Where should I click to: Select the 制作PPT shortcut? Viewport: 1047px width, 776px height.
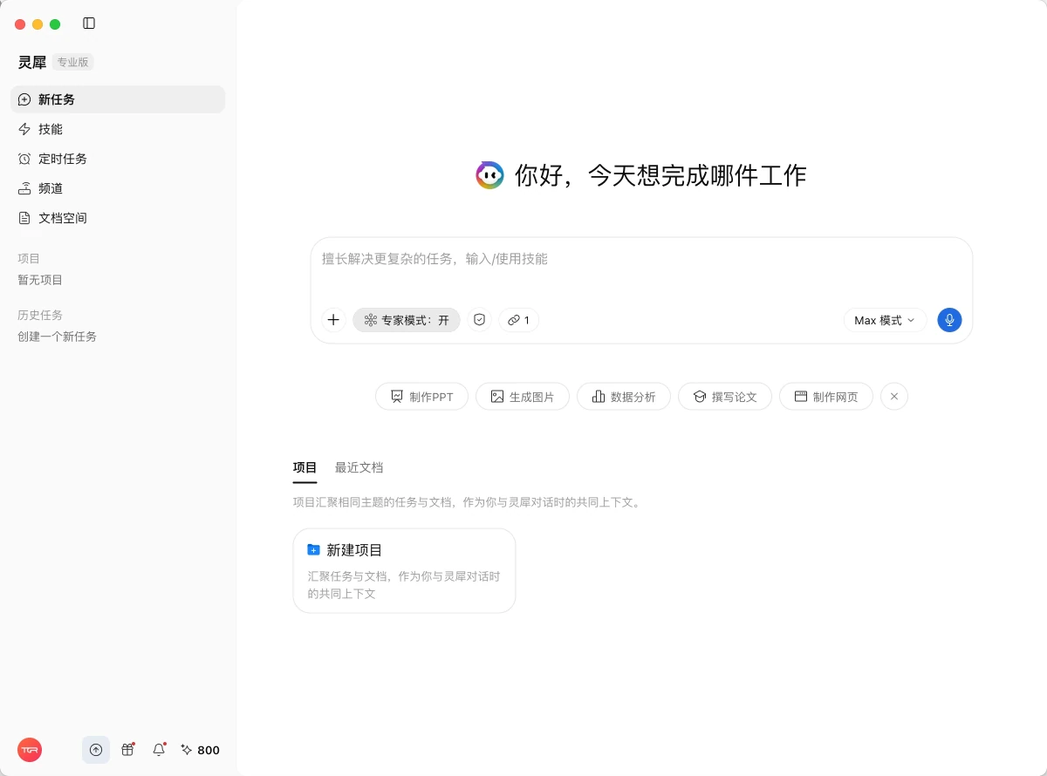[x=421, y=397]
